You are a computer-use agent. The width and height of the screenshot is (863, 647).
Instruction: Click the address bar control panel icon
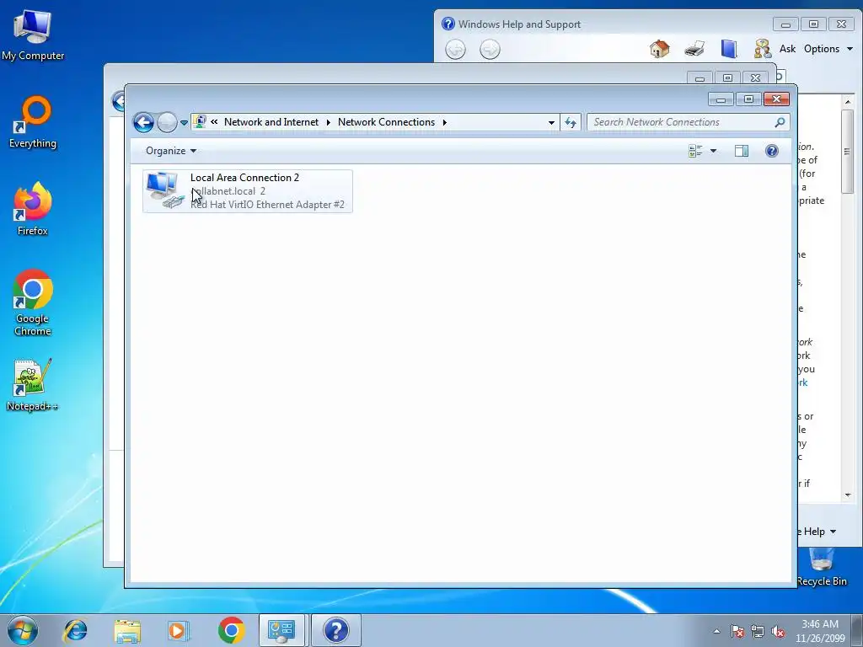pyautogui.click(x=201, y=121)
